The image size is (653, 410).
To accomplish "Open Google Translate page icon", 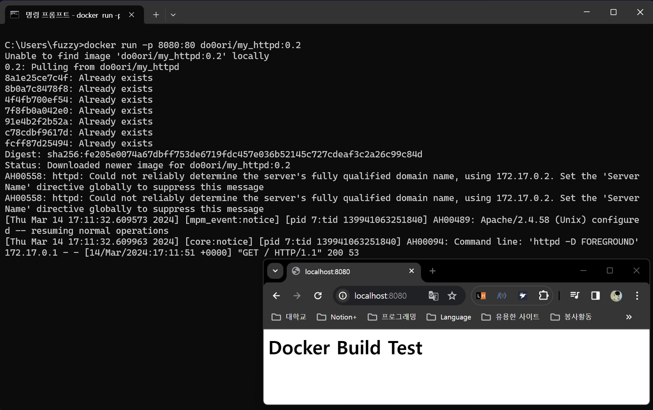I will point(434,296).
